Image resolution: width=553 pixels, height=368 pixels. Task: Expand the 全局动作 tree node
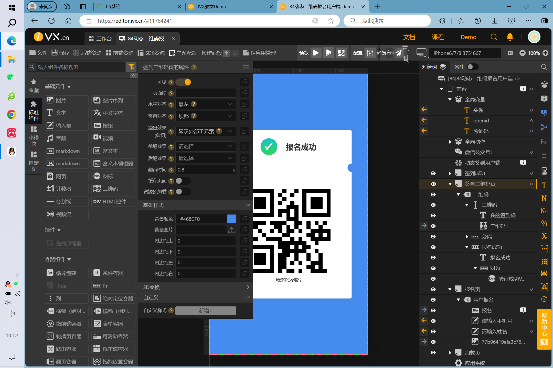450,142
